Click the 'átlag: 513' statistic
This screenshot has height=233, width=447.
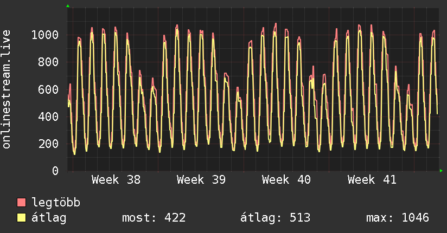tap(275, 218)
